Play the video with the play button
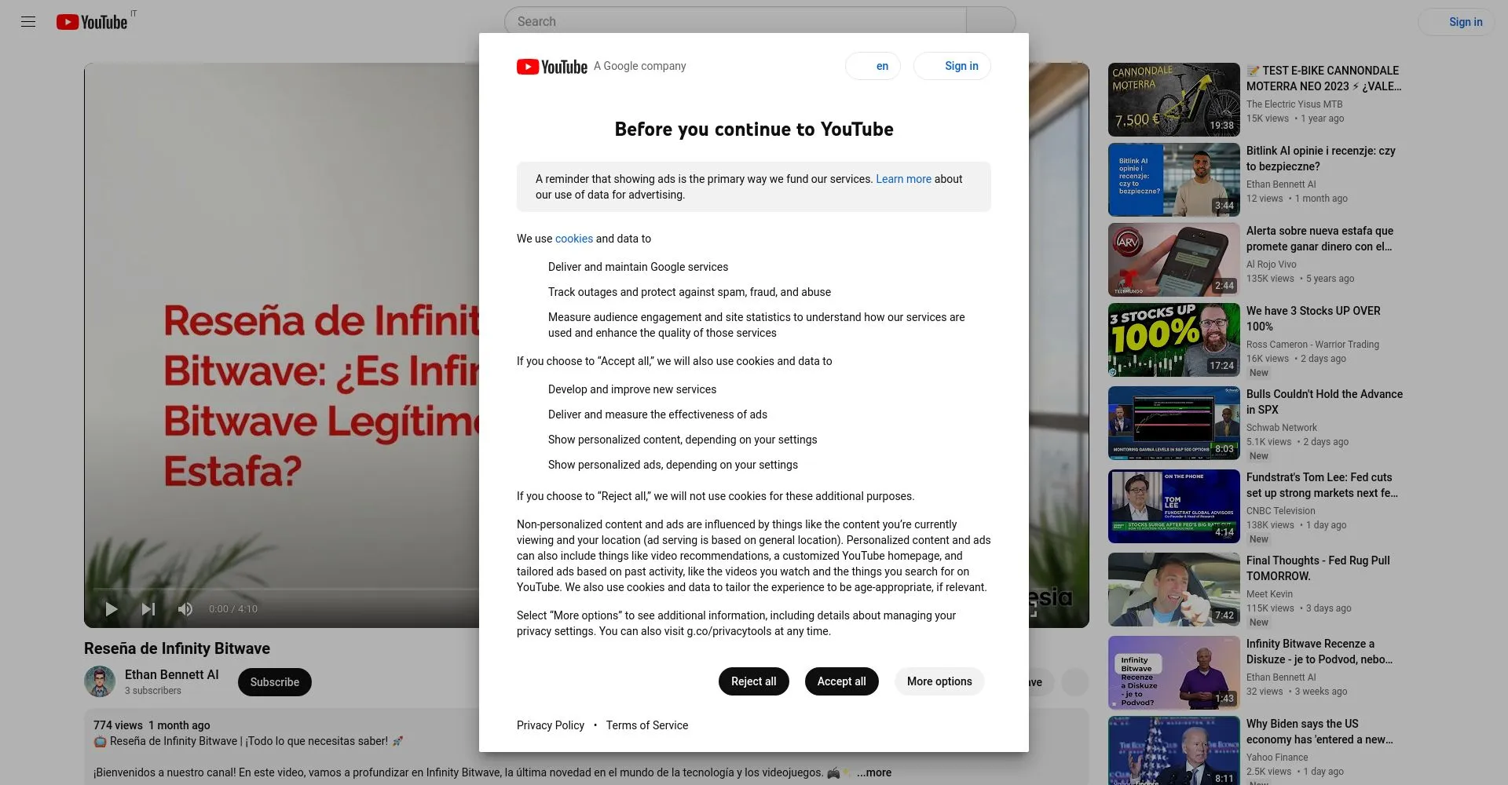 click(x=111, y=609)
